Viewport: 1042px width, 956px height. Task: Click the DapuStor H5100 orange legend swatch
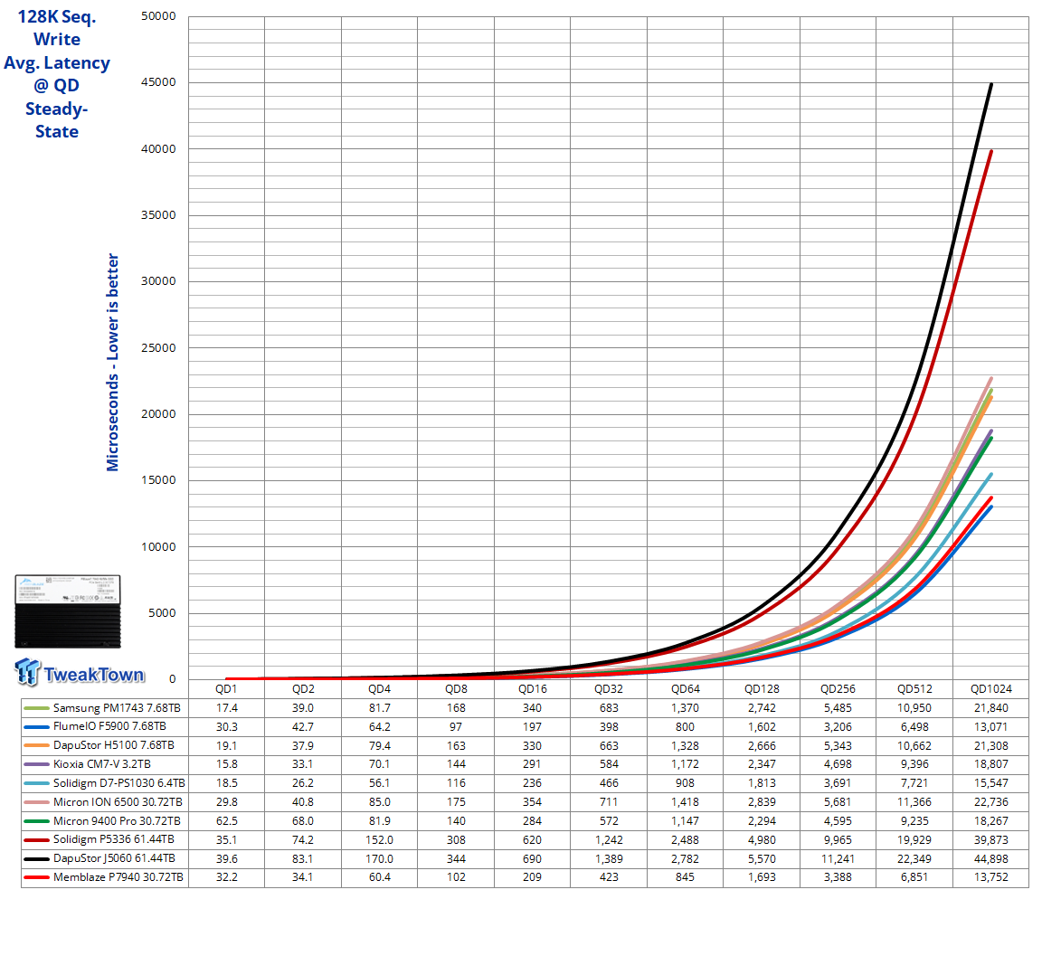[36, 745]
